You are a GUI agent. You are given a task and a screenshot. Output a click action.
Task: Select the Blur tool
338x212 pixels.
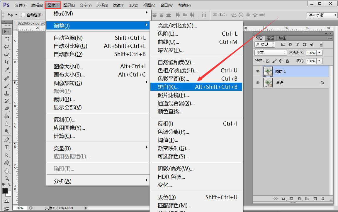tap(7, 124)
